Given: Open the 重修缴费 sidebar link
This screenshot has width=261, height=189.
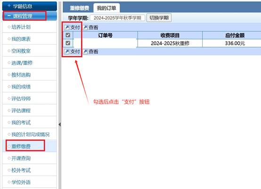Looking at the screenshot, I should [21, 147].
